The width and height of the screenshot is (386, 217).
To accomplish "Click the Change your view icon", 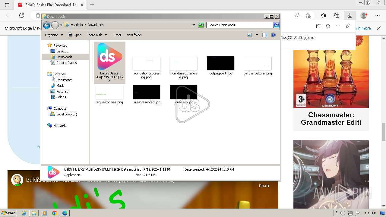I will [249, 35].
